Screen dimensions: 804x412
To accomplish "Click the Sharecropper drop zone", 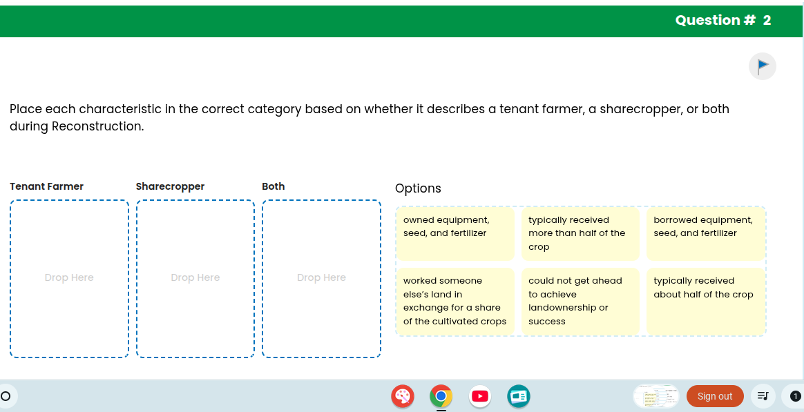I will 195,278.
